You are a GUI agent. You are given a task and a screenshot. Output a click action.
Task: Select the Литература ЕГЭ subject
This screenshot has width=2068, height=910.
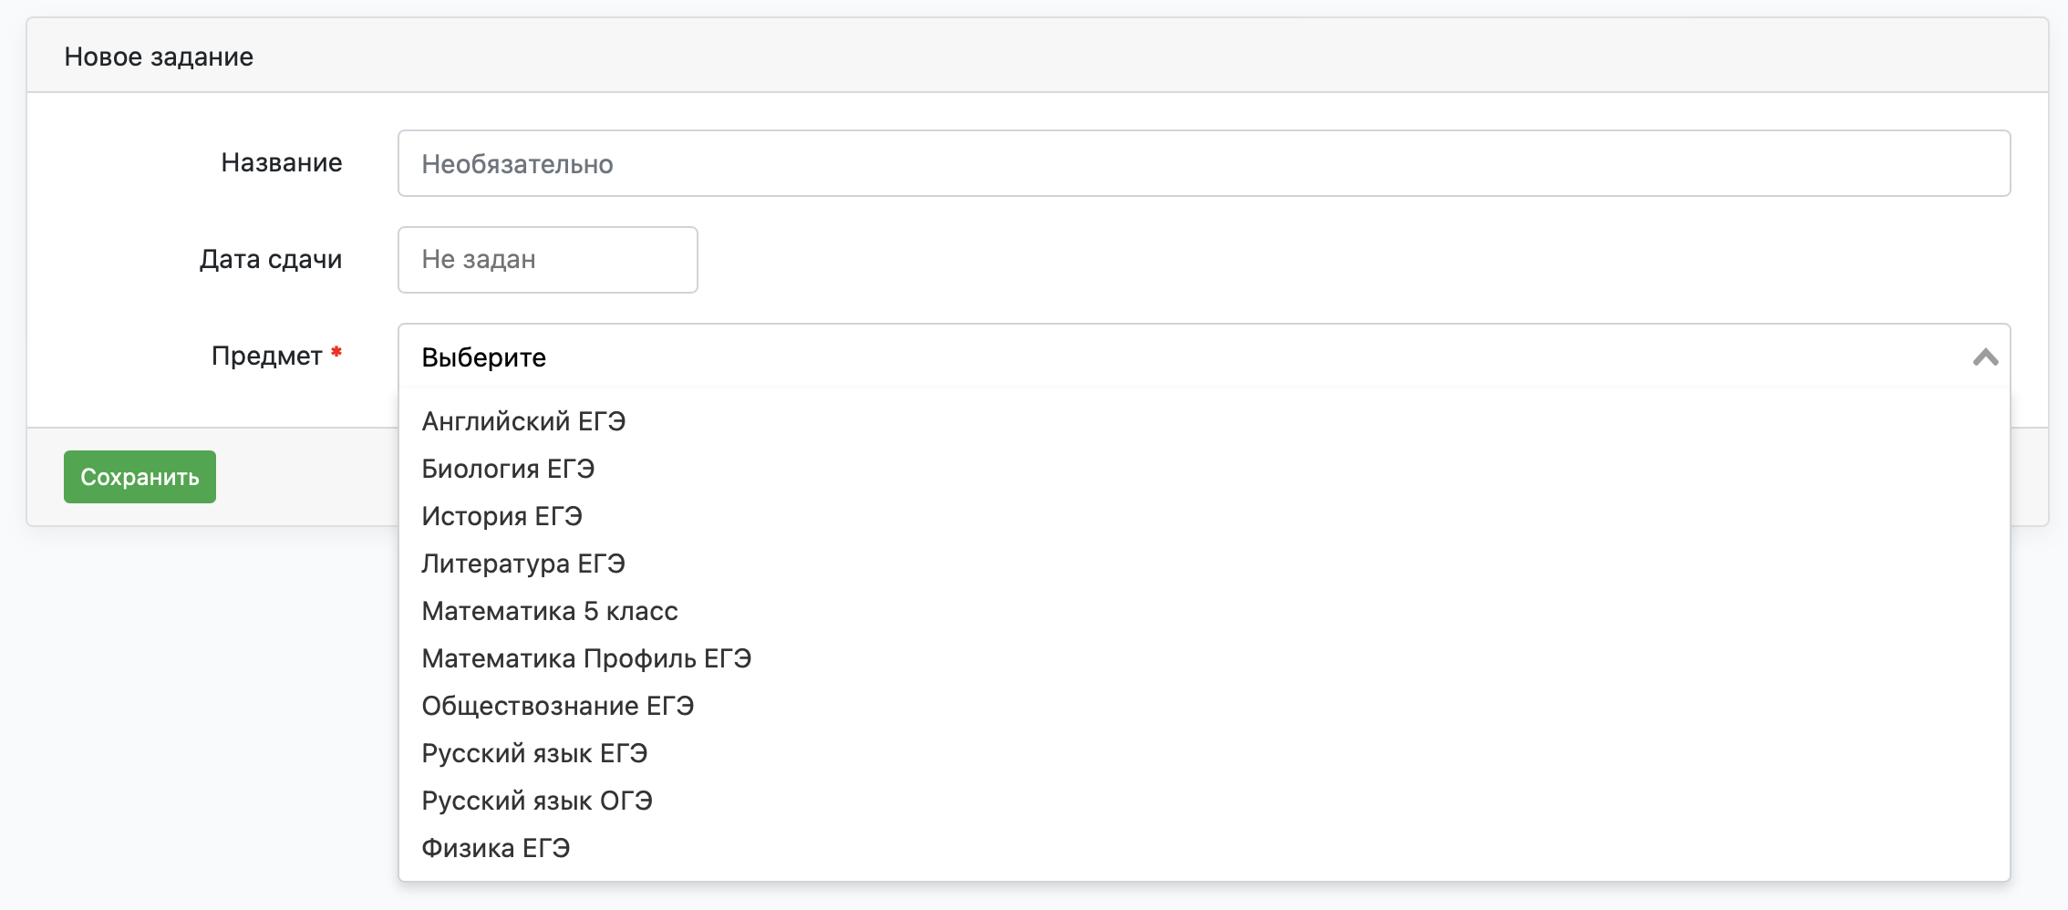(1204, 564)
